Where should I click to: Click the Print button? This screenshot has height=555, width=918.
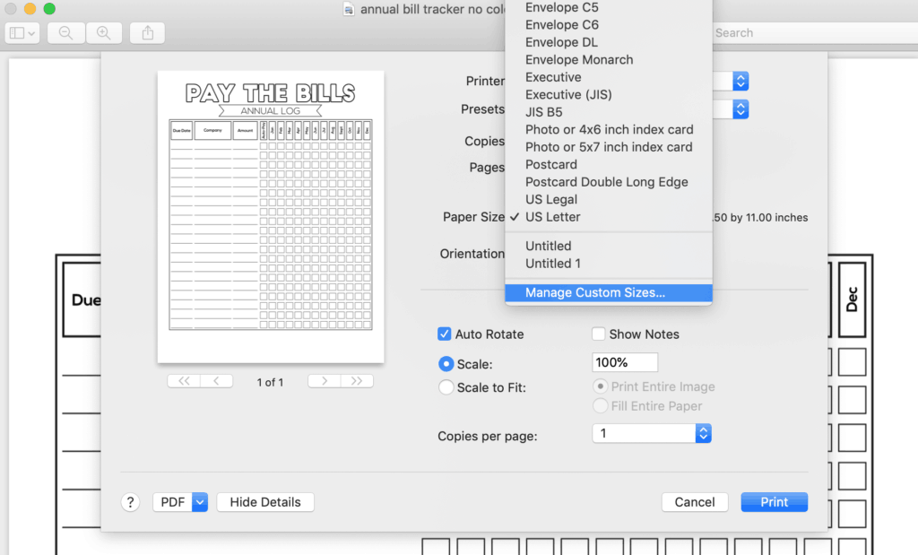[x=774, y=502]
